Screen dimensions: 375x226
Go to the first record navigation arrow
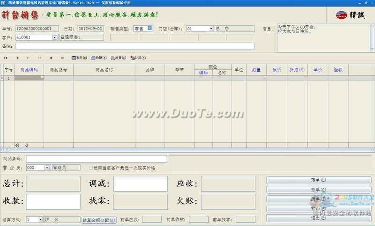pyautogui.click(x=6, y=58)
